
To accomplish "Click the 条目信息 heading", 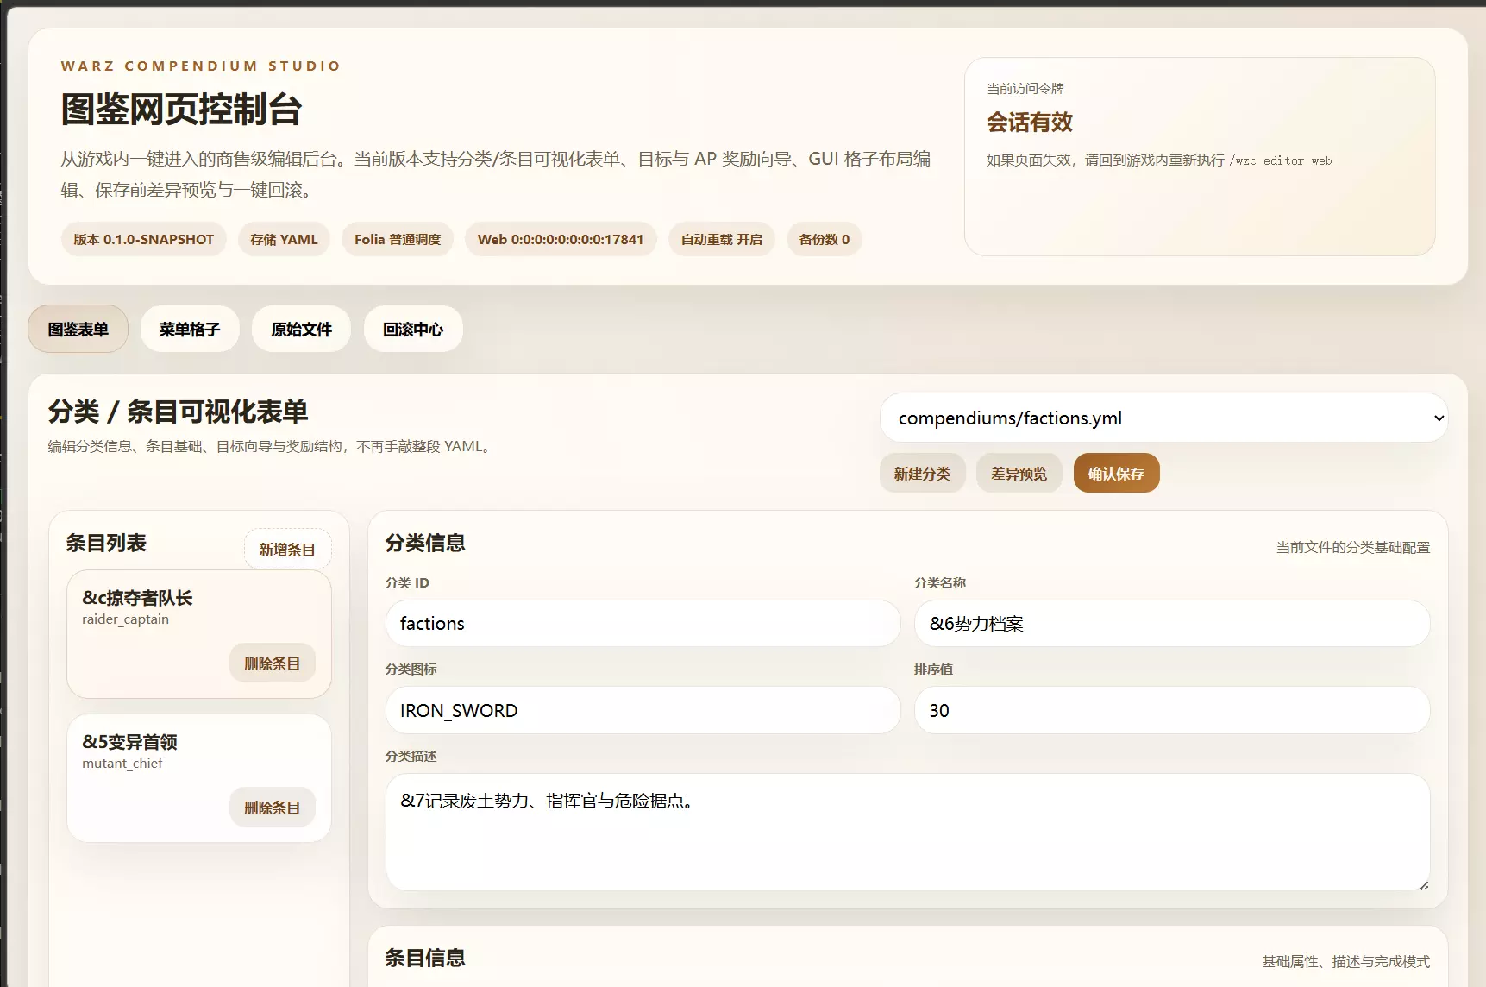I will [425, 958].
